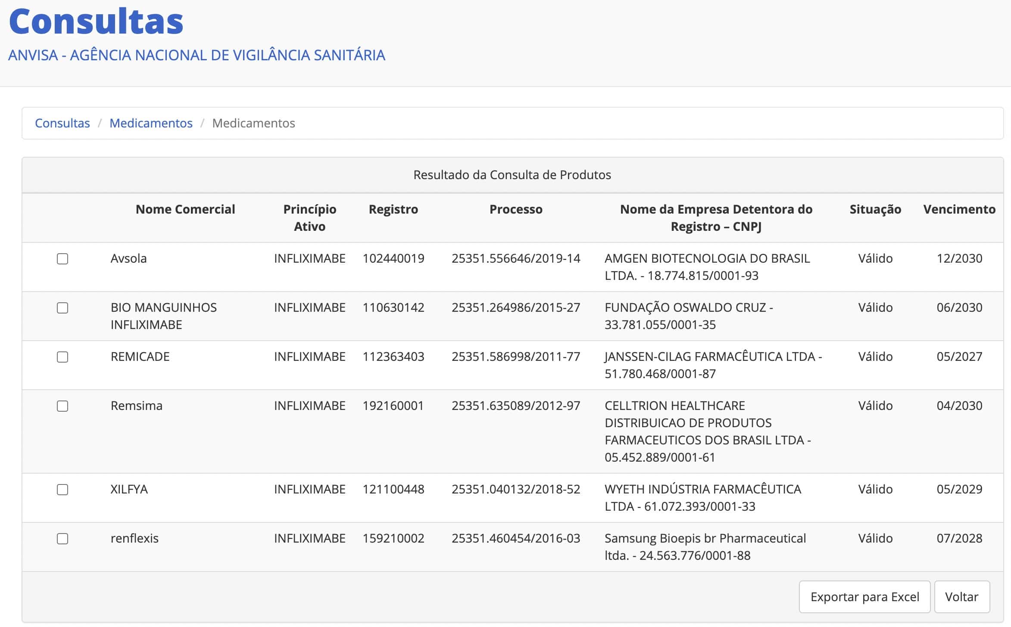The height and width of the screenshot is (627, 1011).
Task: Click the Registro column header
Action: (393, 209)
